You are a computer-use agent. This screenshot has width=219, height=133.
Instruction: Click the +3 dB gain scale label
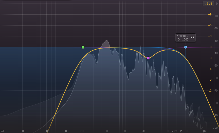(210, 36)
